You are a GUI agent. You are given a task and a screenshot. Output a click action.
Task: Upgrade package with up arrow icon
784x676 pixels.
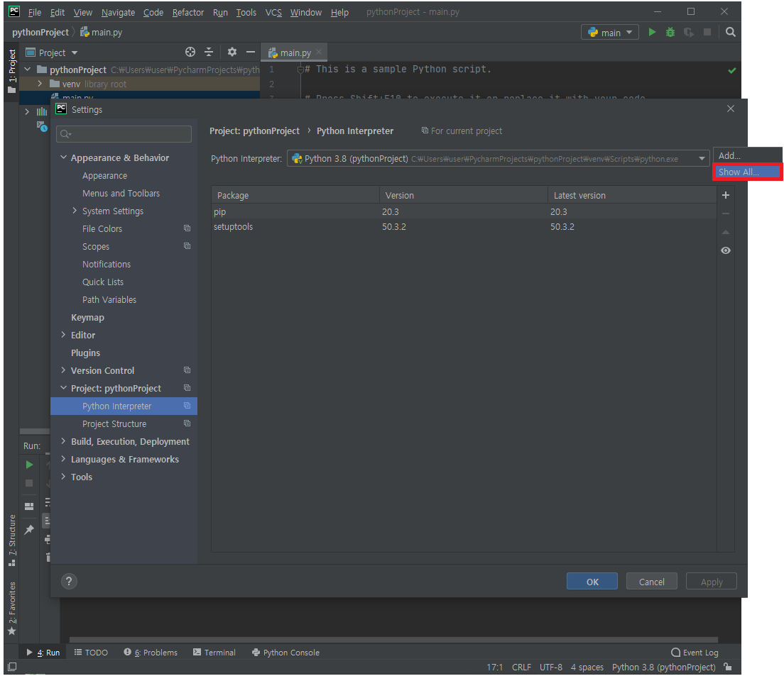[x=726, y=232]
